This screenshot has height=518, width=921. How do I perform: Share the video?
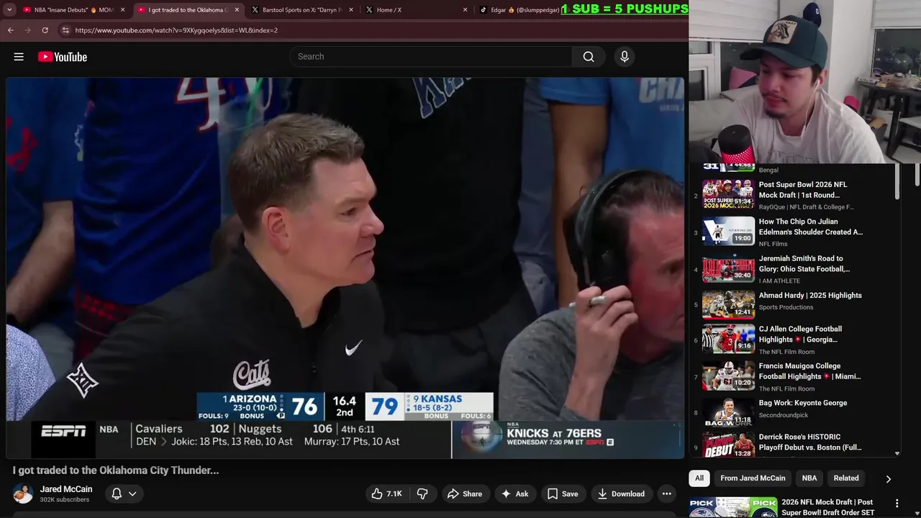pyautogui.click(x=465, y=494)
